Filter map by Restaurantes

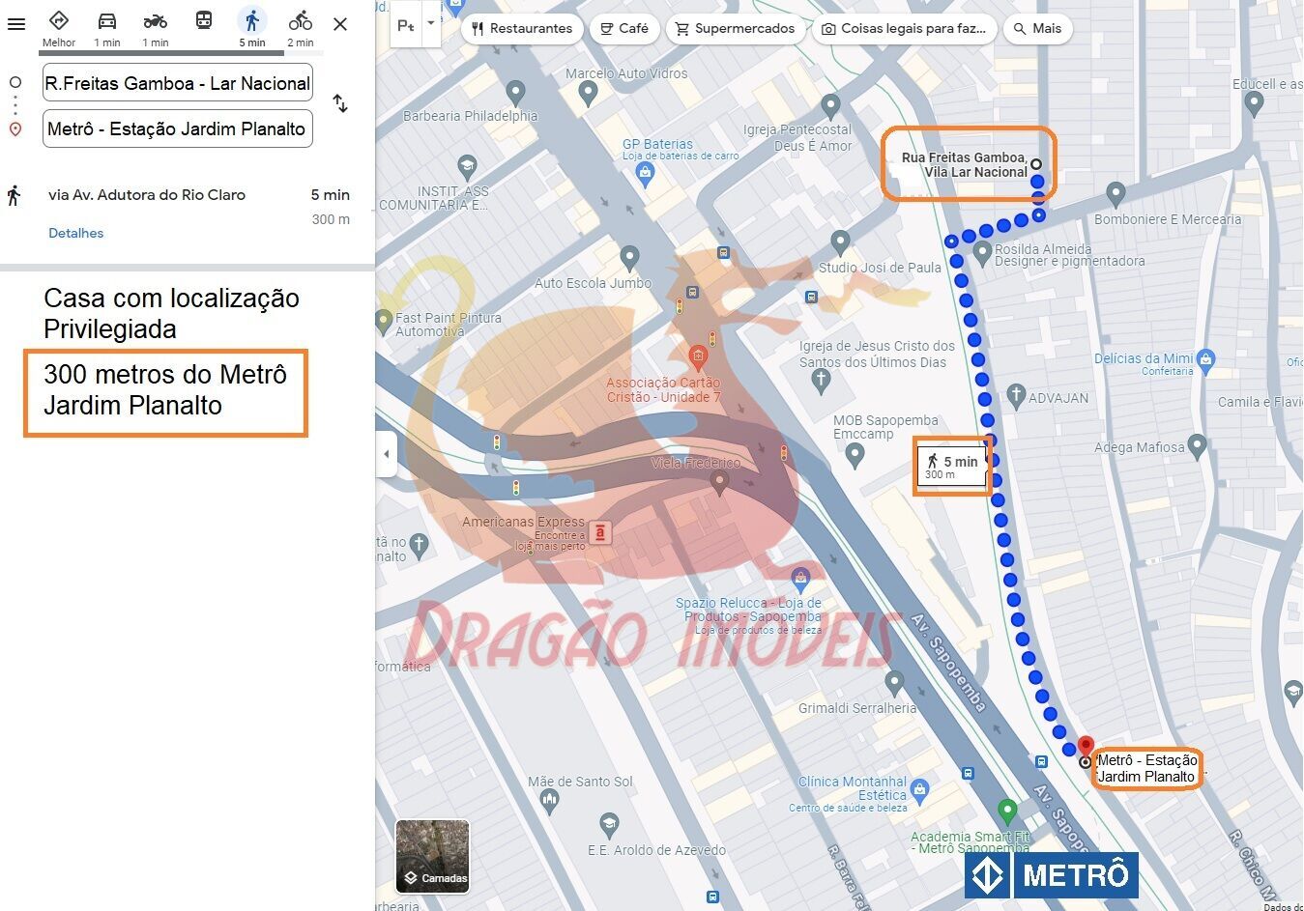(522, 29)
